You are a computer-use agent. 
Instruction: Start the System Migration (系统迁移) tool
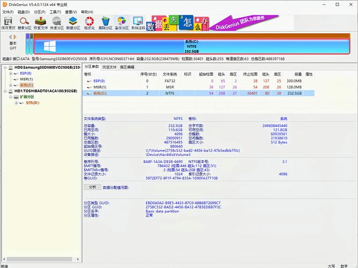pos(138,23)
